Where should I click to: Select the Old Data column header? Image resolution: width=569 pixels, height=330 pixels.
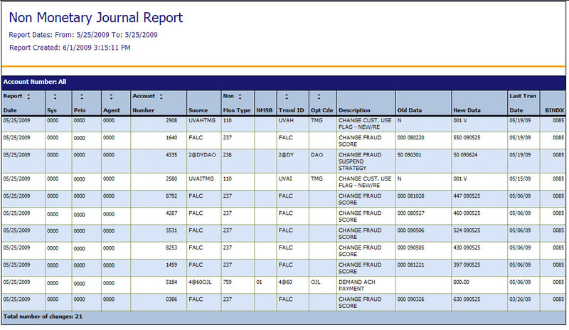pyautogui.click(x=410, y=110)
